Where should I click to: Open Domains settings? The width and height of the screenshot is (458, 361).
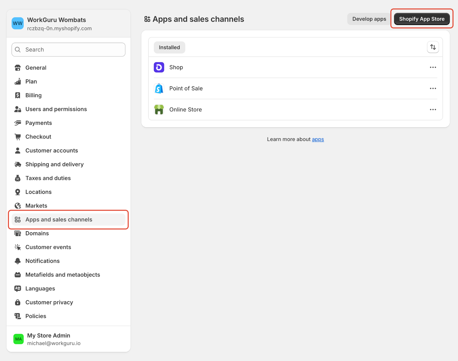point(68,233)
